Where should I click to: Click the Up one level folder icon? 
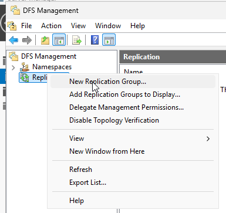[45, 40]
